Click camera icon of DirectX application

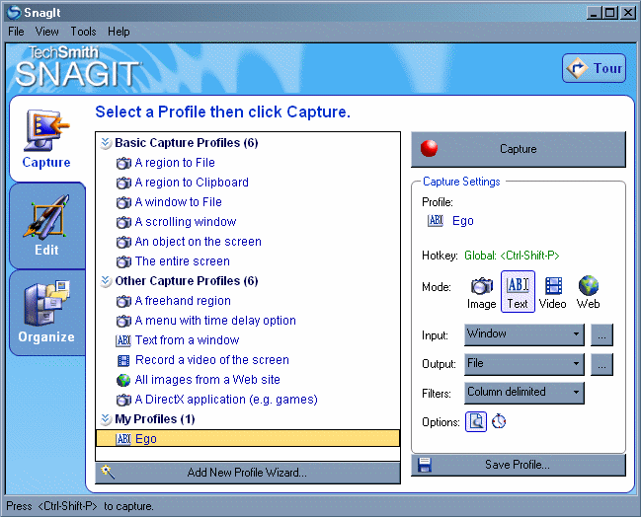[x=123, y=400]
